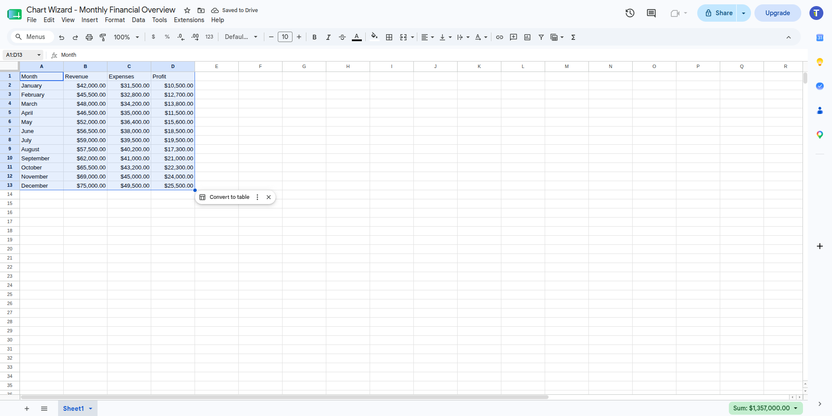Open the Google account avatar
The height and width of the screenshot is (416, 832).
click(x=816, y=13)
